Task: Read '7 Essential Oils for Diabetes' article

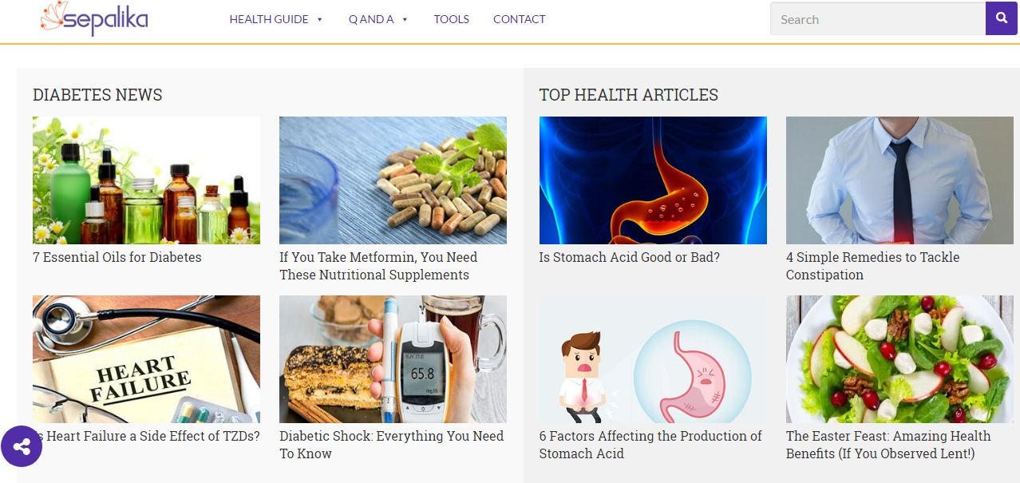Action: pos(117,257)
